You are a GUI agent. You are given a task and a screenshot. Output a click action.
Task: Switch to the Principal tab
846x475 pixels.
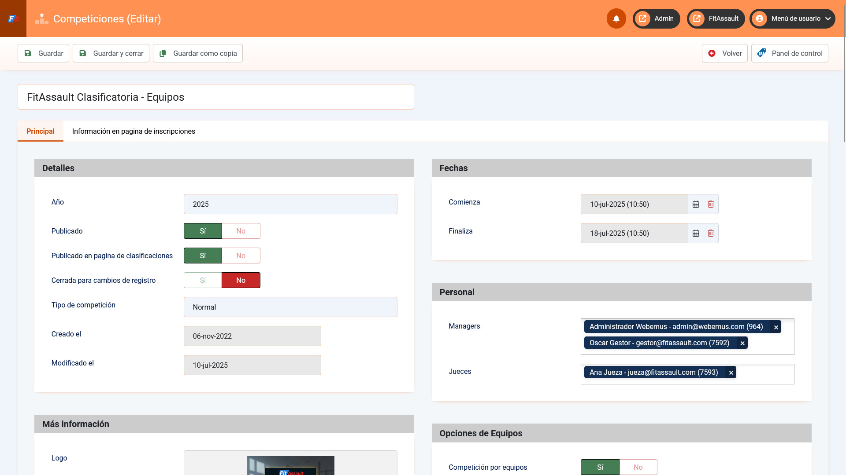[41, 131]
